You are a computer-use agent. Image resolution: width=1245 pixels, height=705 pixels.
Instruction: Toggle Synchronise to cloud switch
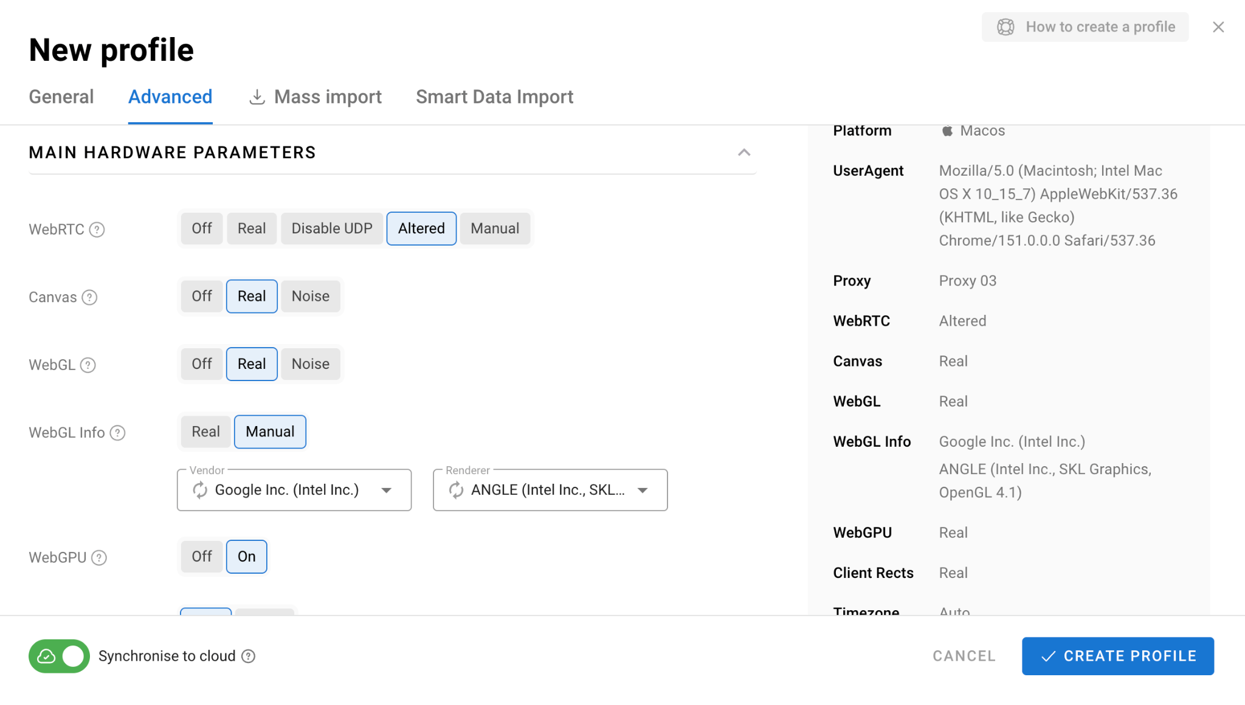[x=59, y=656]
